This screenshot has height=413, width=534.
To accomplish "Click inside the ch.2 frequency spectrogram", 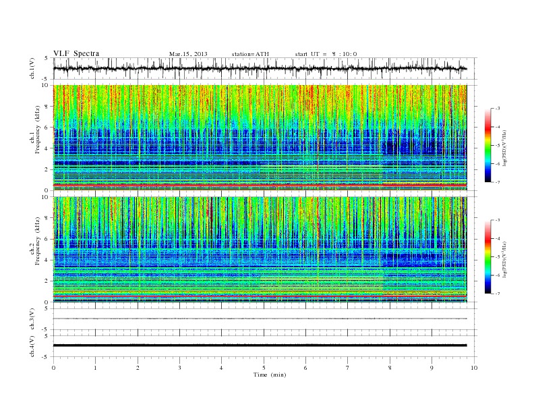I will 260,249.
